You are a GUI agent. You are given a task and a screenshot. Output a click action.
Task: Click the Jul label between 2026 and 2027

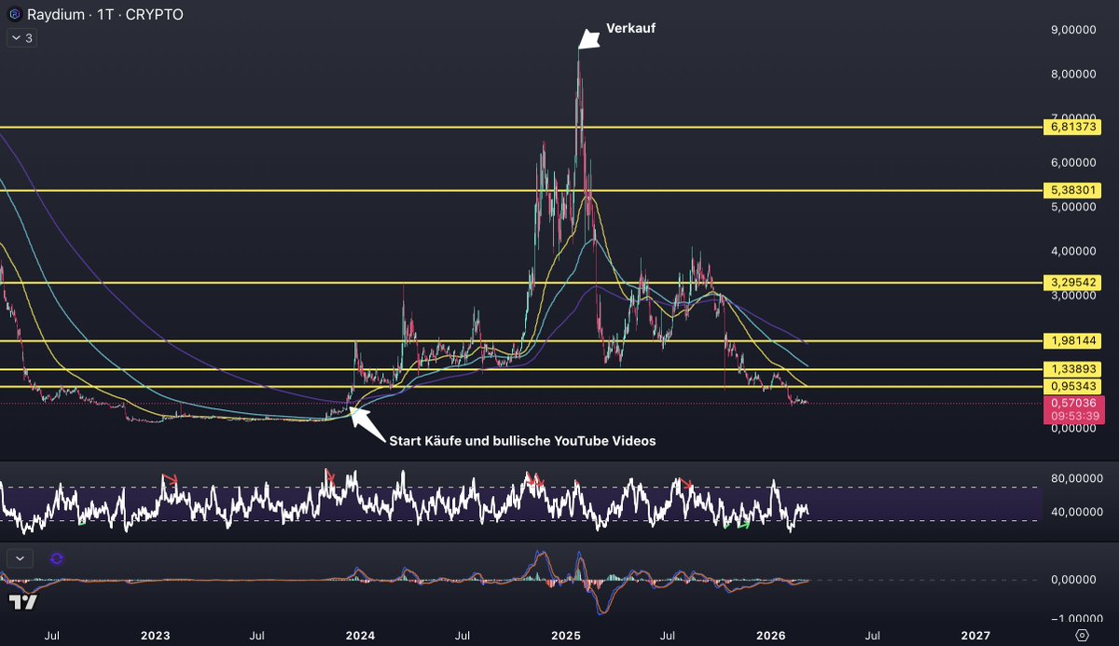point(873,635)
